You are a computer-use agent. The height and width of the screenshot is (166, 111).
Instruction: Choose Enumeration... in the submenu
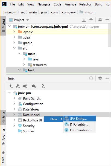coord(80,130)
